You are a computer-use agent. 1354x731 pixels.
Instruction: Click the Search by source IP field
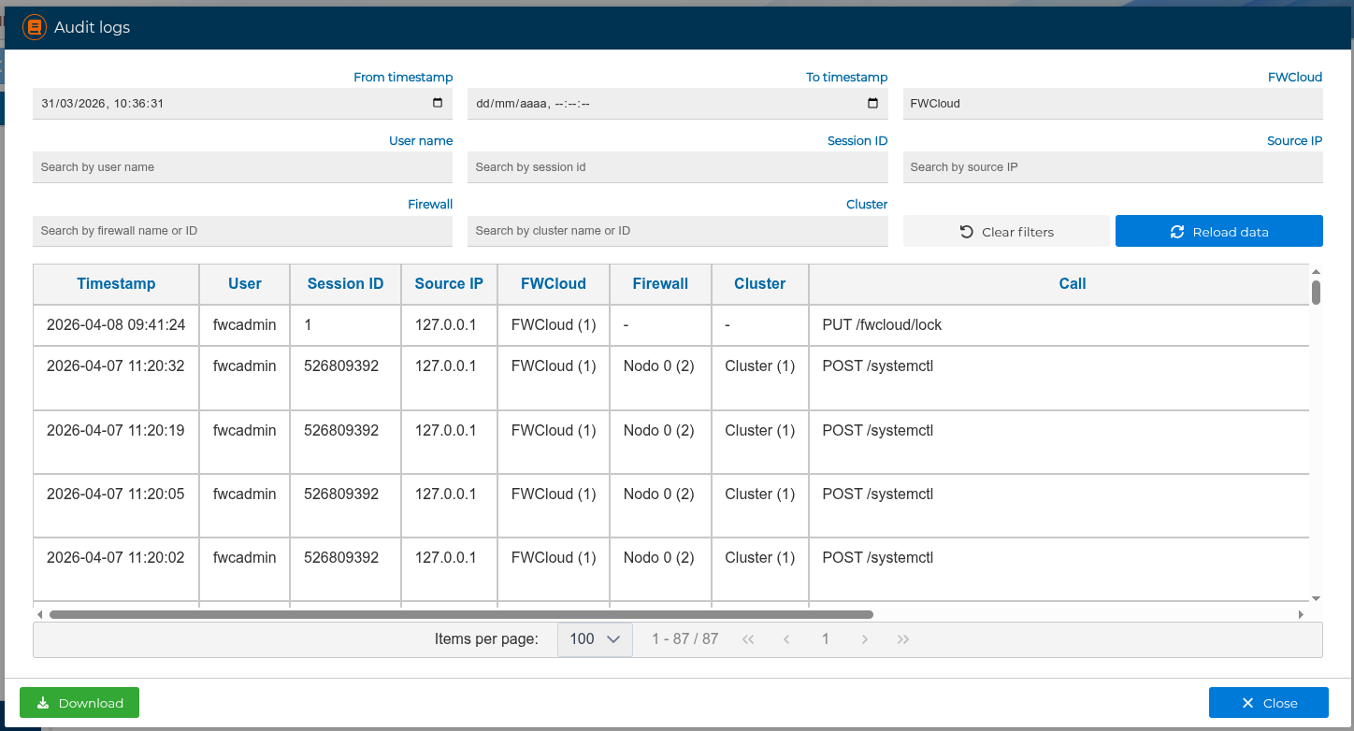1113,167
